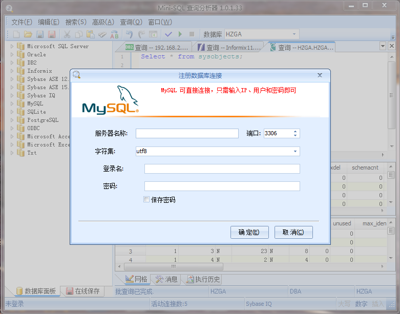Click the dialog title magnifier icon

pos(76,75)
